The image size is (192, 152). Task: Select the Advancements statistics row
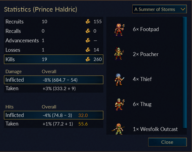tap(54, 41)
